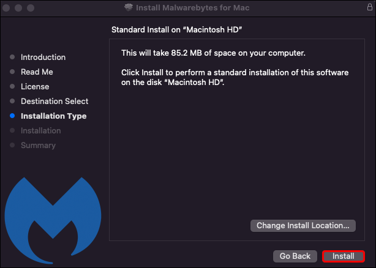
Task: Click the blue bullet beside Installation Type
Action: tap(12, 116)
